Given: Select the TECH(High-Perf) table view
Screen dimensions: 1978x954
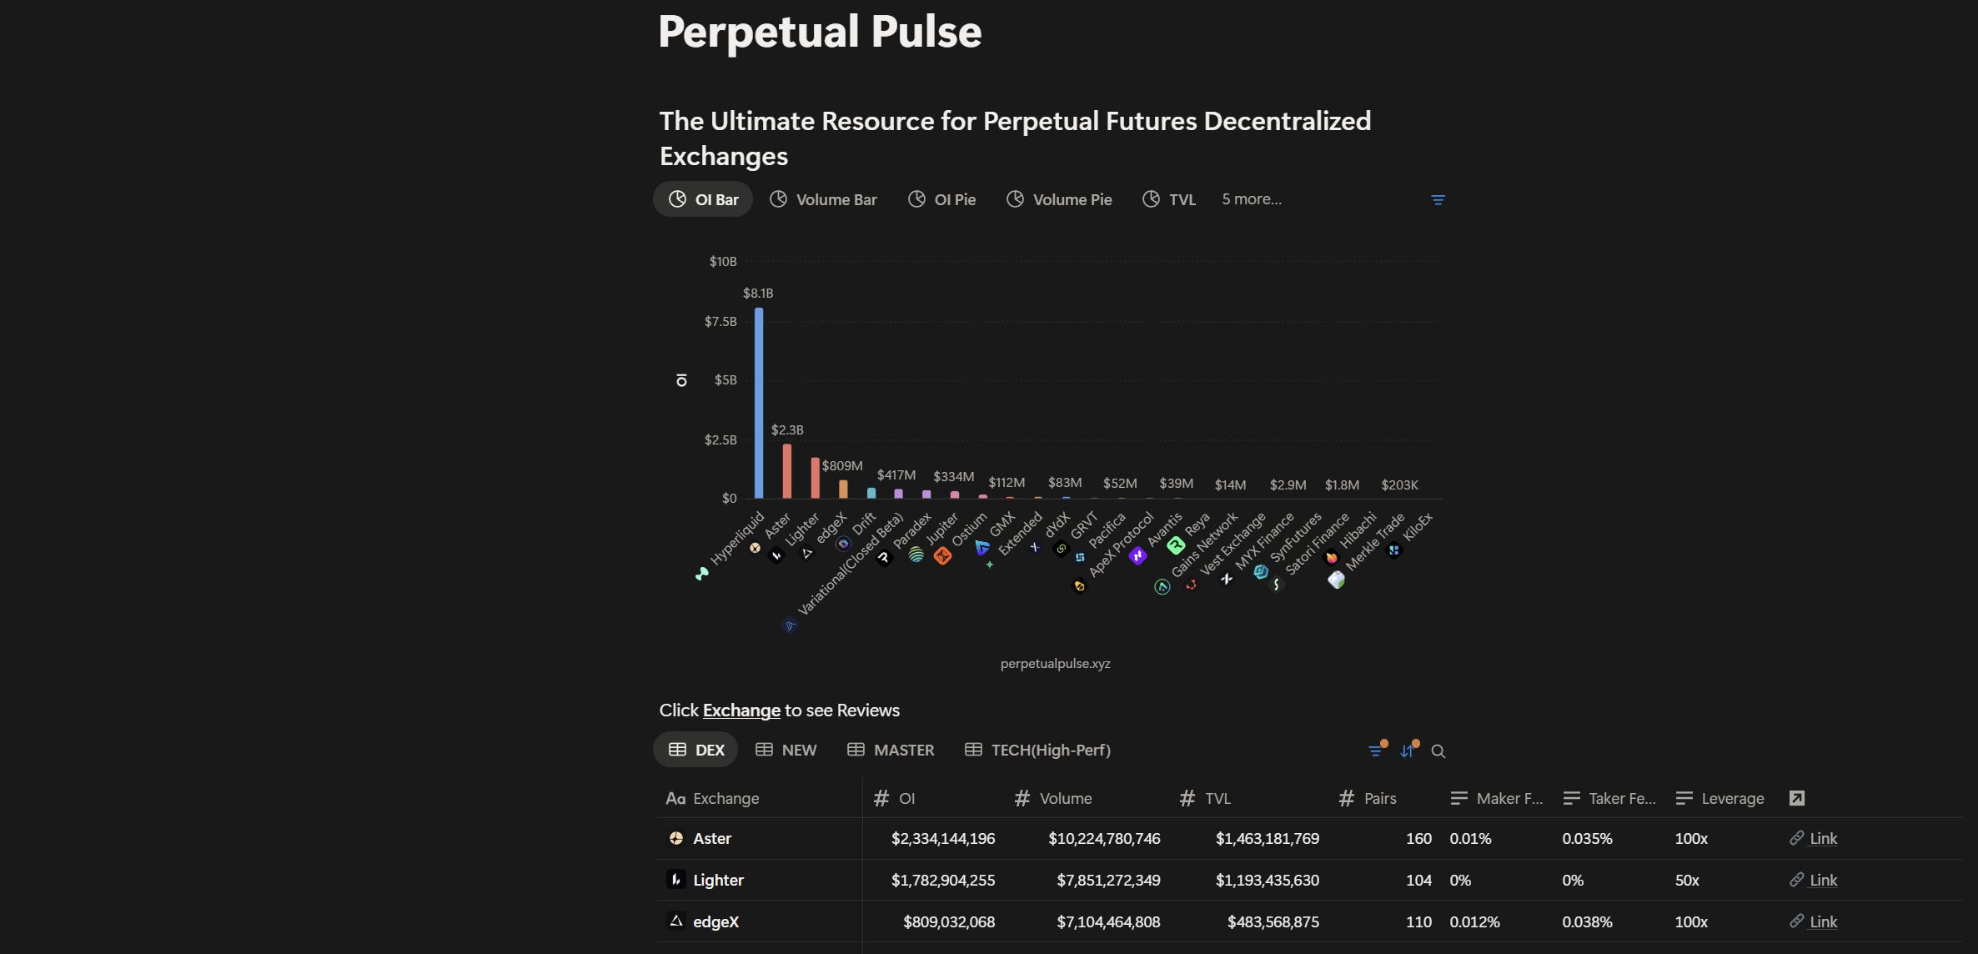Looking at the screenshot, I should [x=1037, y=750].
